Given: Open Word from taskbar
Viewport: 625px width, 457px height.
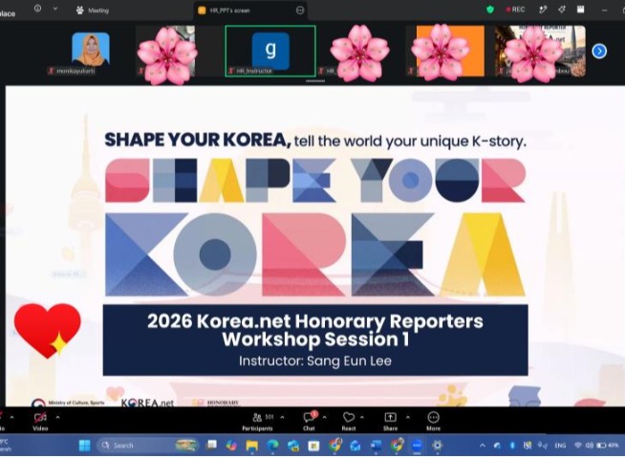Looking at the screenshot, I should tap(376, 446).
